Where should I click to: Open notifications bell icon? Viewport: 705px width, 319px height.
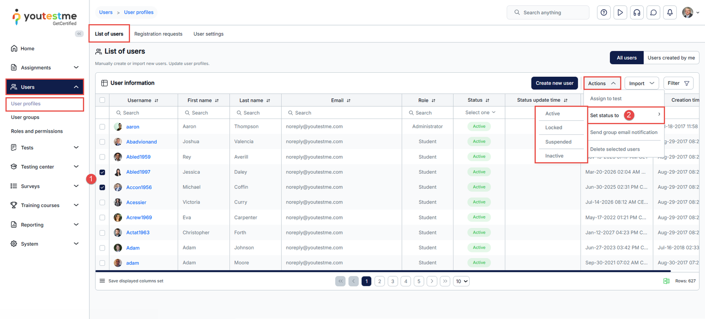pos(670,13)
